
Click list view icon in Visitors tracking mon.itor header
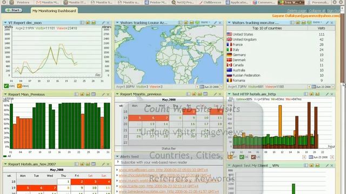(x=292, y=23)
